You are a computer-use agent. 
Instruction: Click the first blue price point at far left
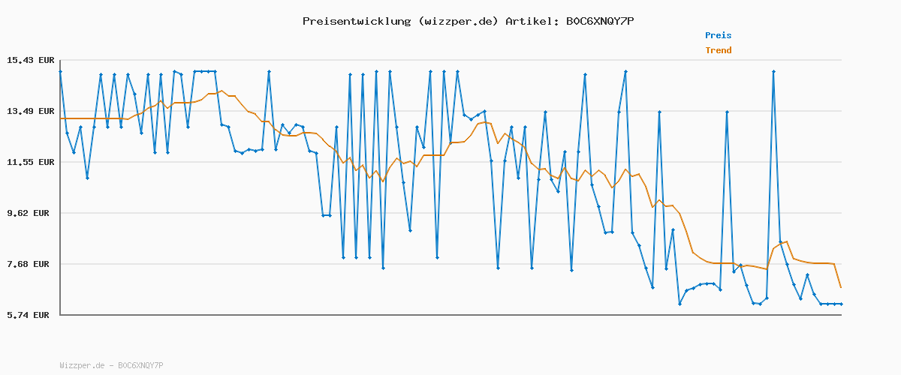coord(61,71)
